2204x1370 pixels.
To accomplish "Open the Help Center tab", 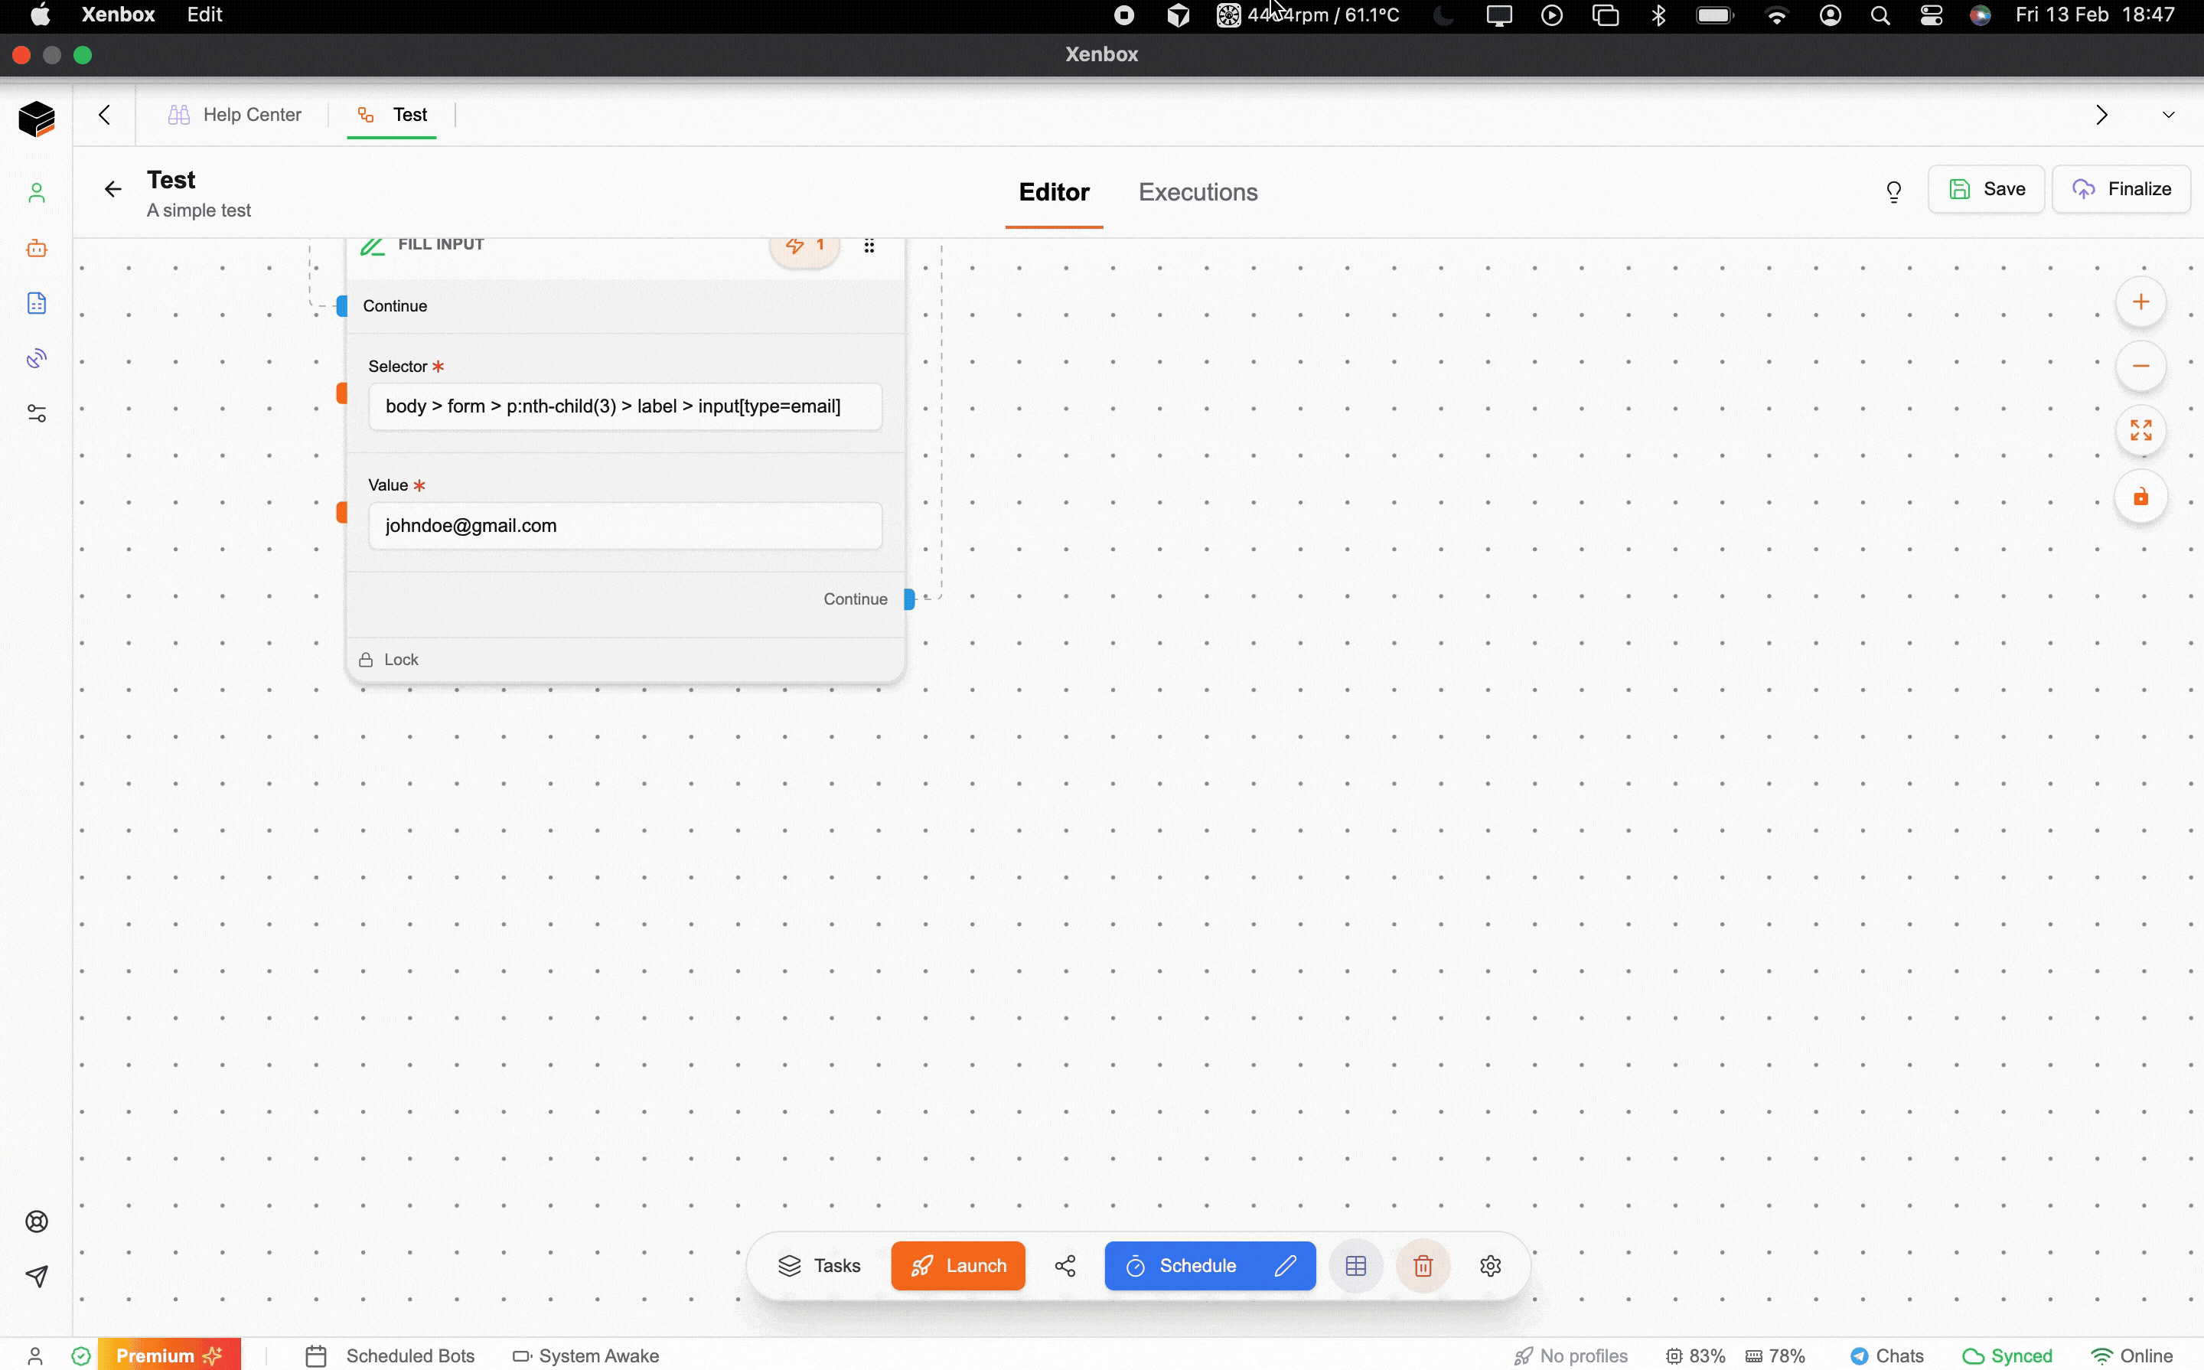I will pos(235,115).
